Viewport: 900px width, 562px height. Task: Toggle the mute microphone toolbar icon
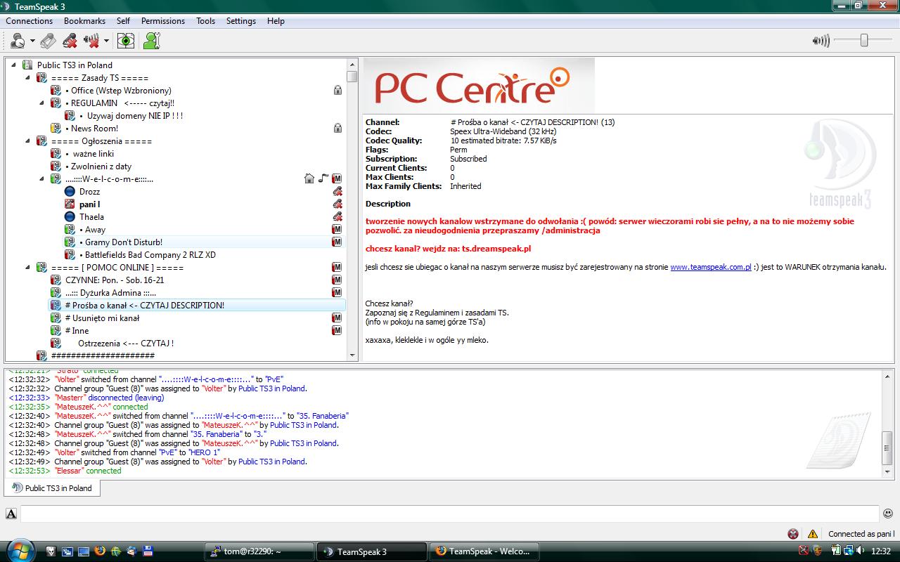tap(70, 41)
